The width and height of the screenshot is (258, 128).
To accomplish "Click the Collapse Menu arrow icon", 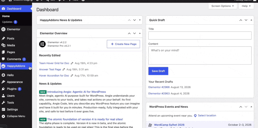I will point(3,116).
